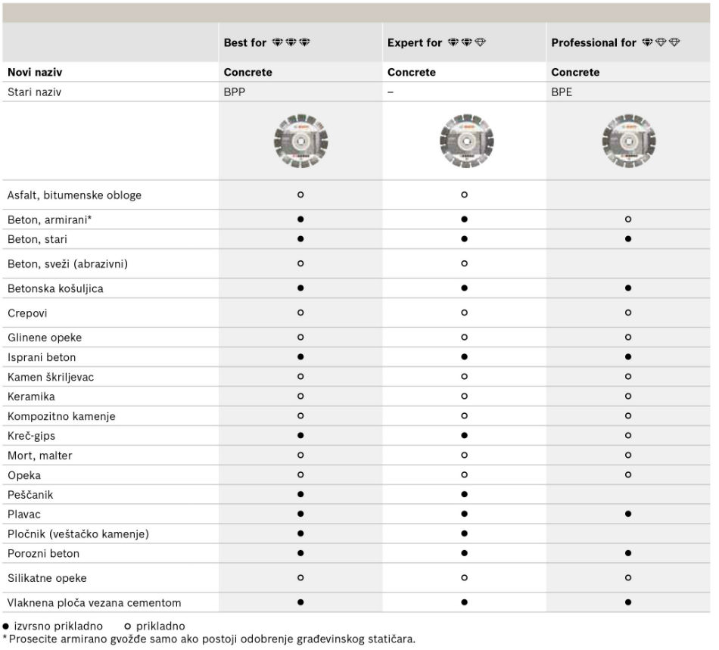Image resolution: width=719 pixels, height=650 pixels.
Task: Click the Best for Concrete disc image
Action: click(x=300, y=141)
